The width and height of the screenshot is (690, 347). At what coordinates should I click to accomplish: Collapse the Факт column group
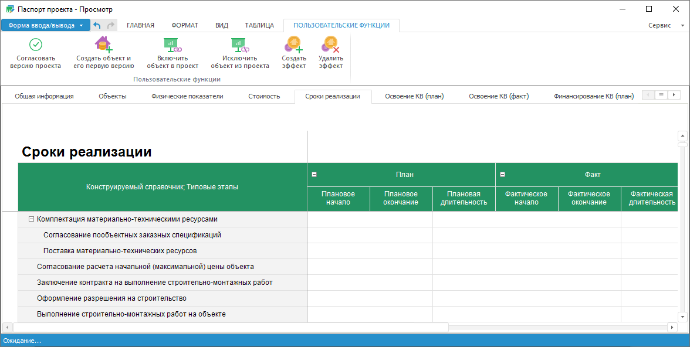pos(502,174)
